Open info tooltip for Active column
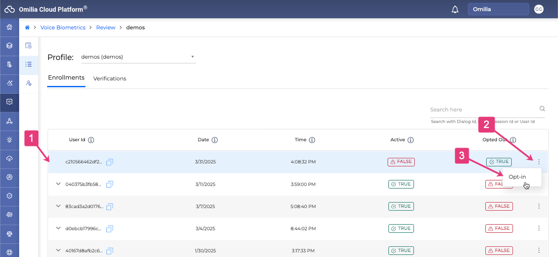The width and height of the screenshot is (558, 257). [411, 140]
